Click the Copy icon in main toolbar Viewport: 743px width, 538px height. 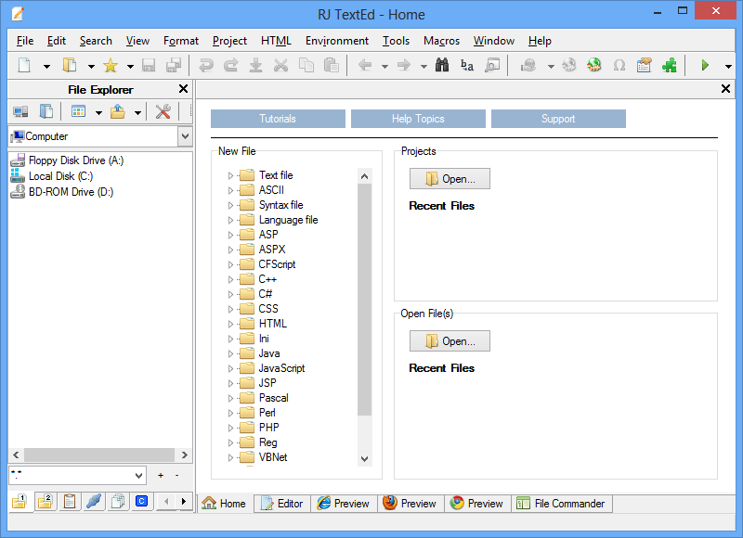coord(306,65)
